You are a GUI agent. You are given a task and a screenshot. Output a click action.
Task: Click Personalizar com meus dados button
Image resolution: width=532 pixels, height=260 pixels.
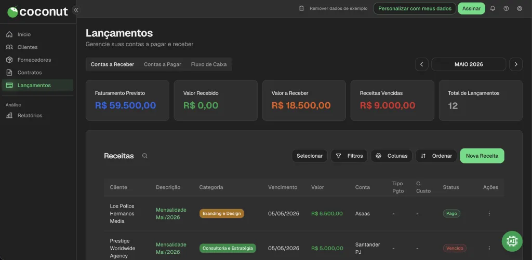pyautogui.click(x=415, y=8)
